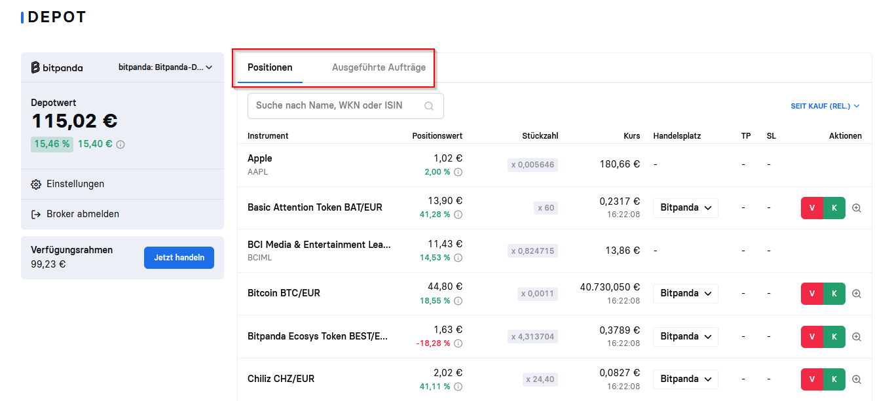Viewport: 892px width, 401px height.
Task: Open details magnifier for Chiliz CHZ/EUR
Action: [857, 379]
